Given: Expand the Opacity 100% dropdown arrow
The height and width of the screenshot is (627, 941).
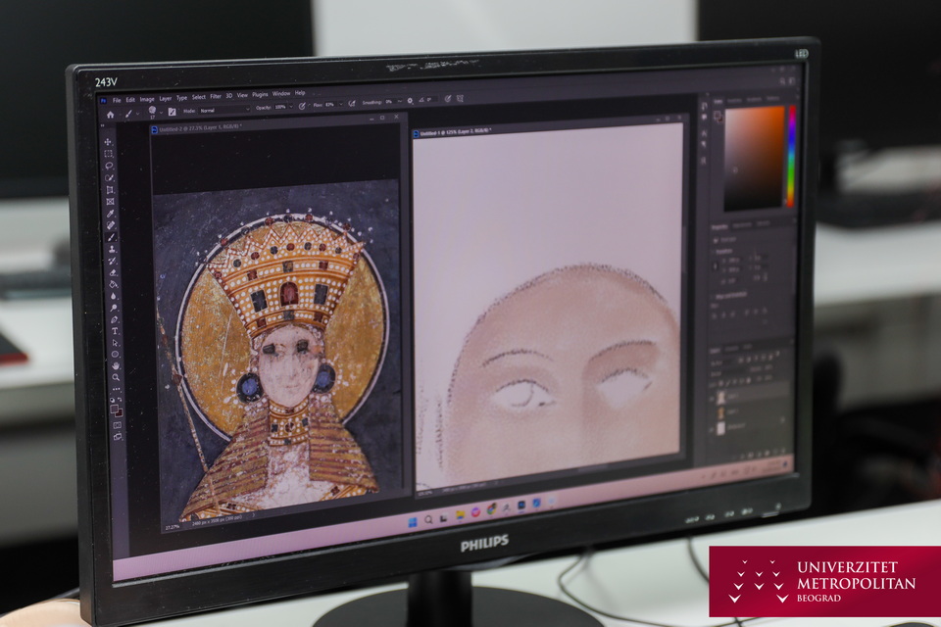Looking at the screenshot, I should coord(290,106).
